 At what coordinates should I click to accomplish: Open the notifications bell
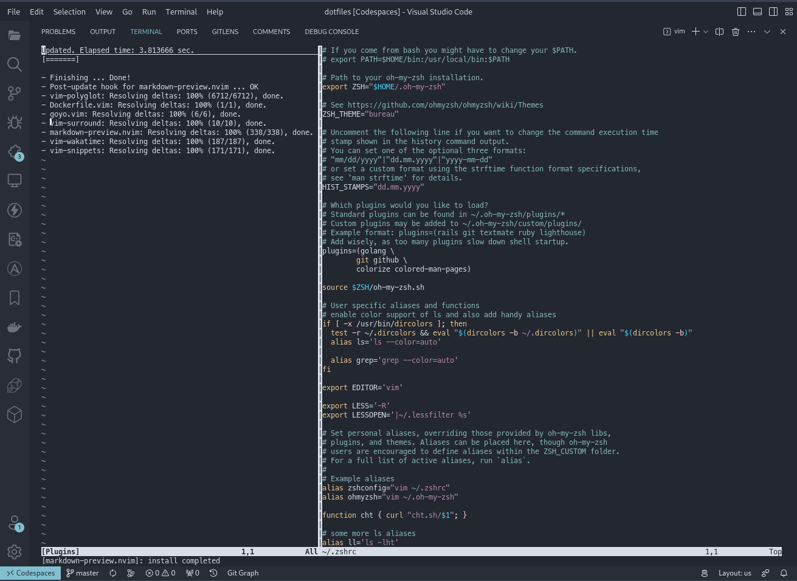coord(784,572)
